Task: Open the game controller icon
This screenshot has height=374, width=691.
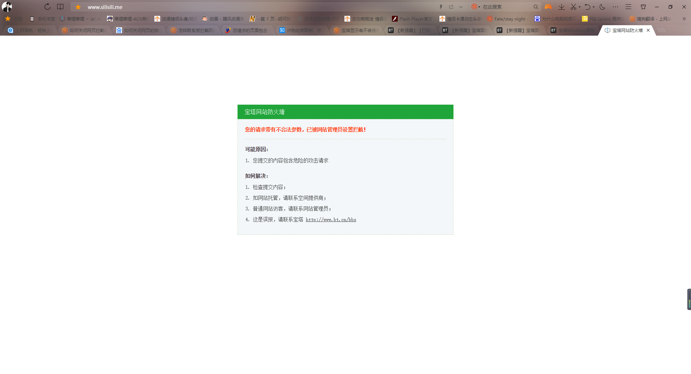Action: [548, 7]
